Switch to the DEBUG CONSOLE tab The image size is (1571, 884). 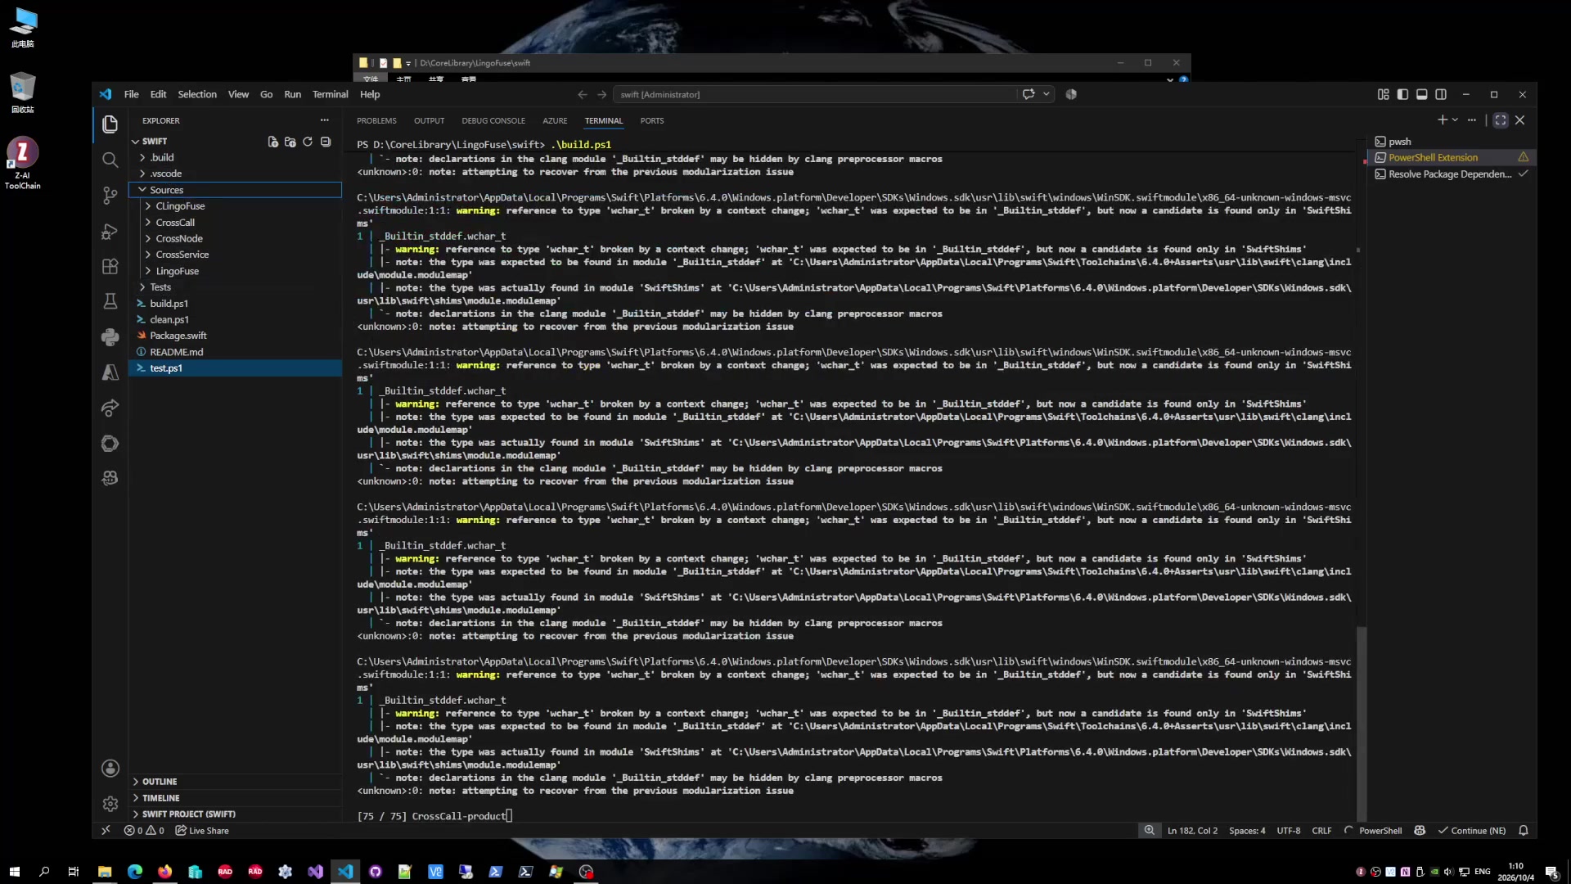(493, 120)
